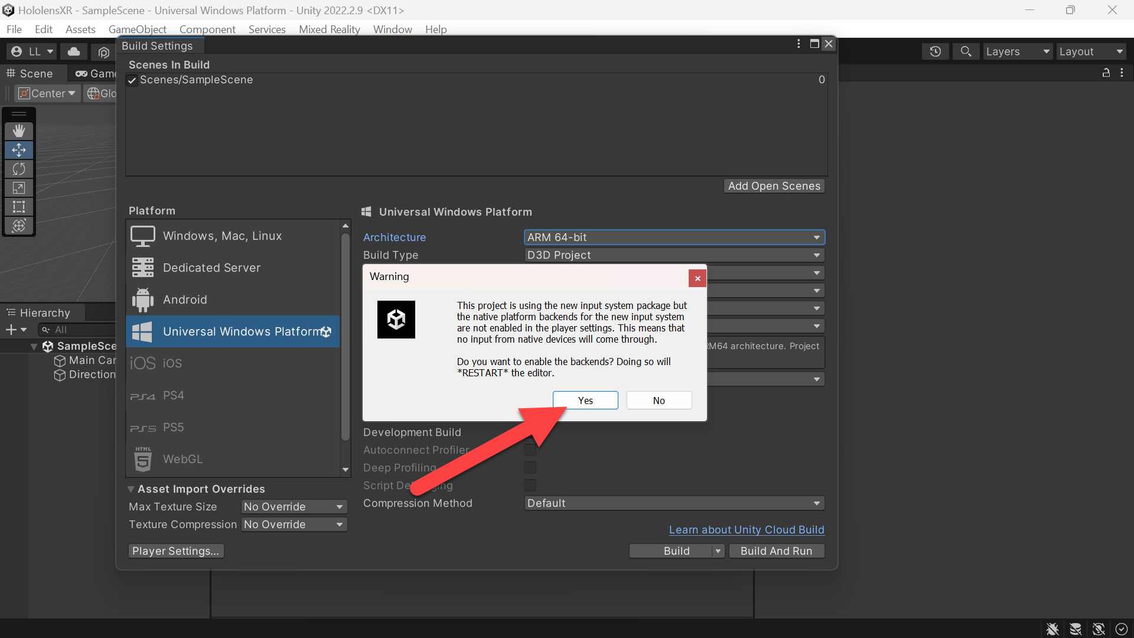1134x638 pixels.
Task: Click Yes to enable input backends
Action: click(x=585, y=401)
